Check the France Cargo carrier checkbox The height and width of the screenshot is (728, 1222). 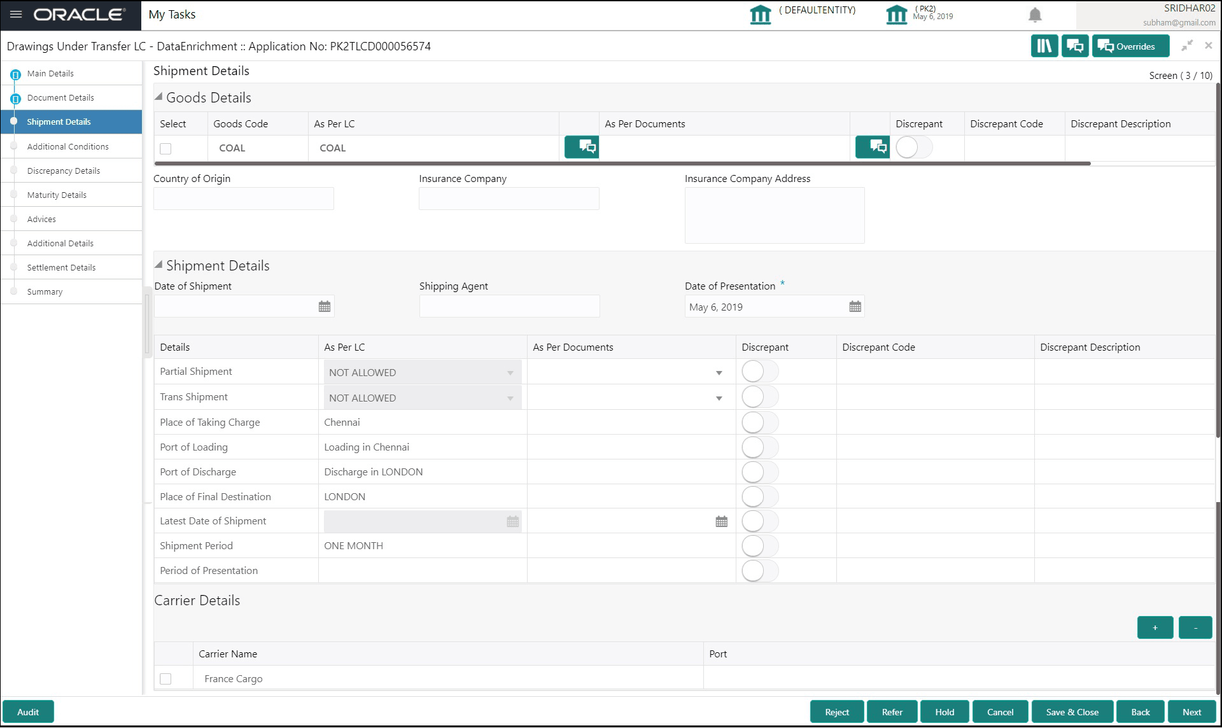point(166,678)
